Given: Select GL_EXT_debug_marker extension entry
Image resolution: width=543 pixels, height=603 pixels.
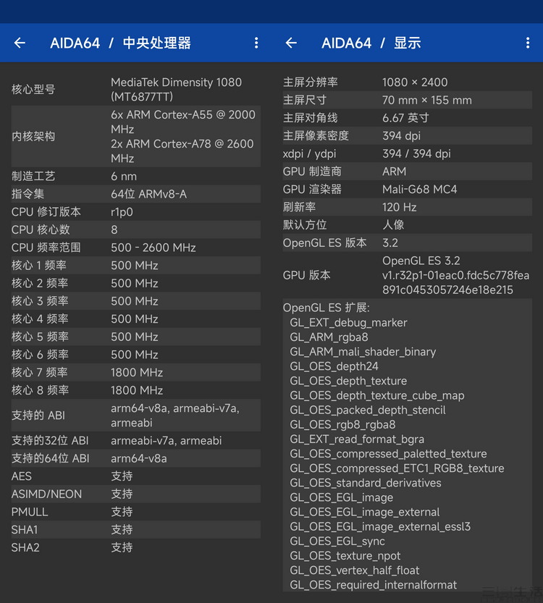Looking at the screenshot, I should click(348, 322).
